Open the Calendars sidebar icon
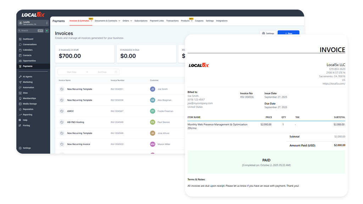Viewport: 363px width, 204px height. coord(20,50)
